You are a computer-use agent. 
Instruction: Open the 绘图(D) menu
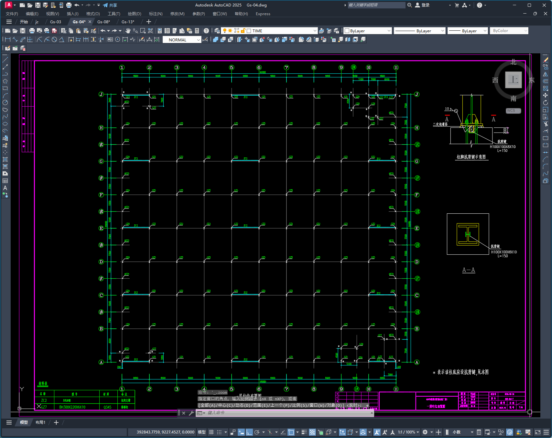[x=135, y=14]
